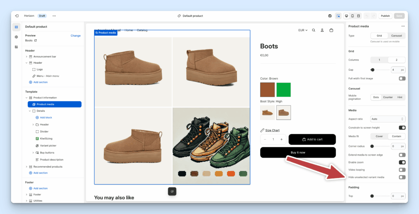Open the cart icon in preview
Viewport: 419px width, 214px height.
[331, 30]
